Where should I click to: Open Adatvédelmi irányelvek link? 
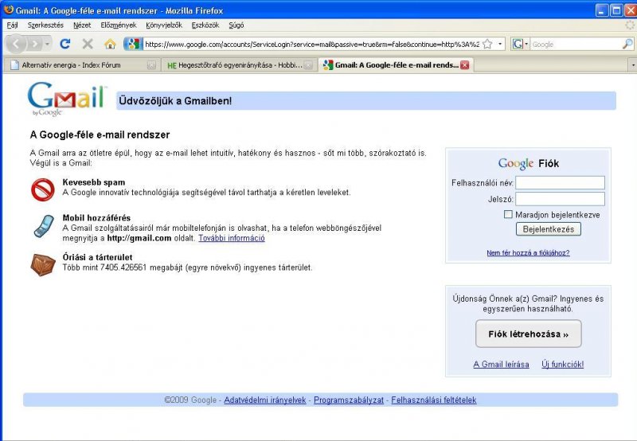click(x=265, y=400)
